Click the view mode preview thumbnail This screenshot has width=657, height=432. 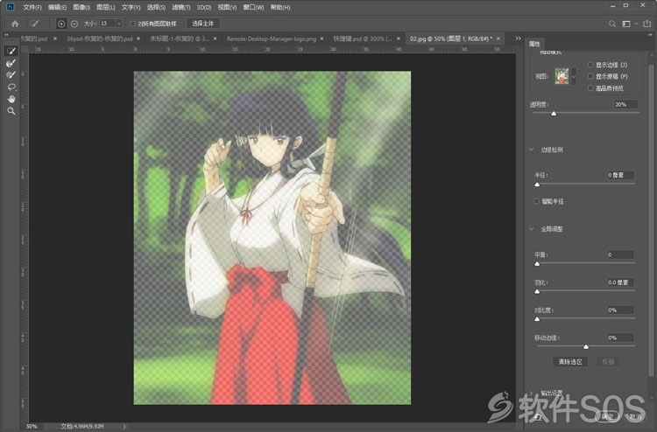[x=562, y=77]
